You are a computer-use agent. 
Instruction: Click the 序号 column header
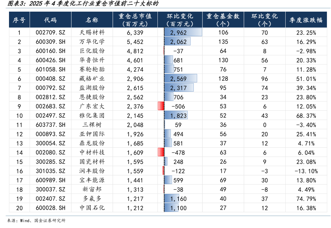pos(19,20)
